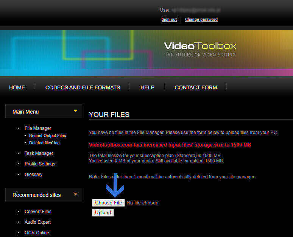293x237 pixels.
Task: Open the CONTACT FORM page
Action: point(196,87)
